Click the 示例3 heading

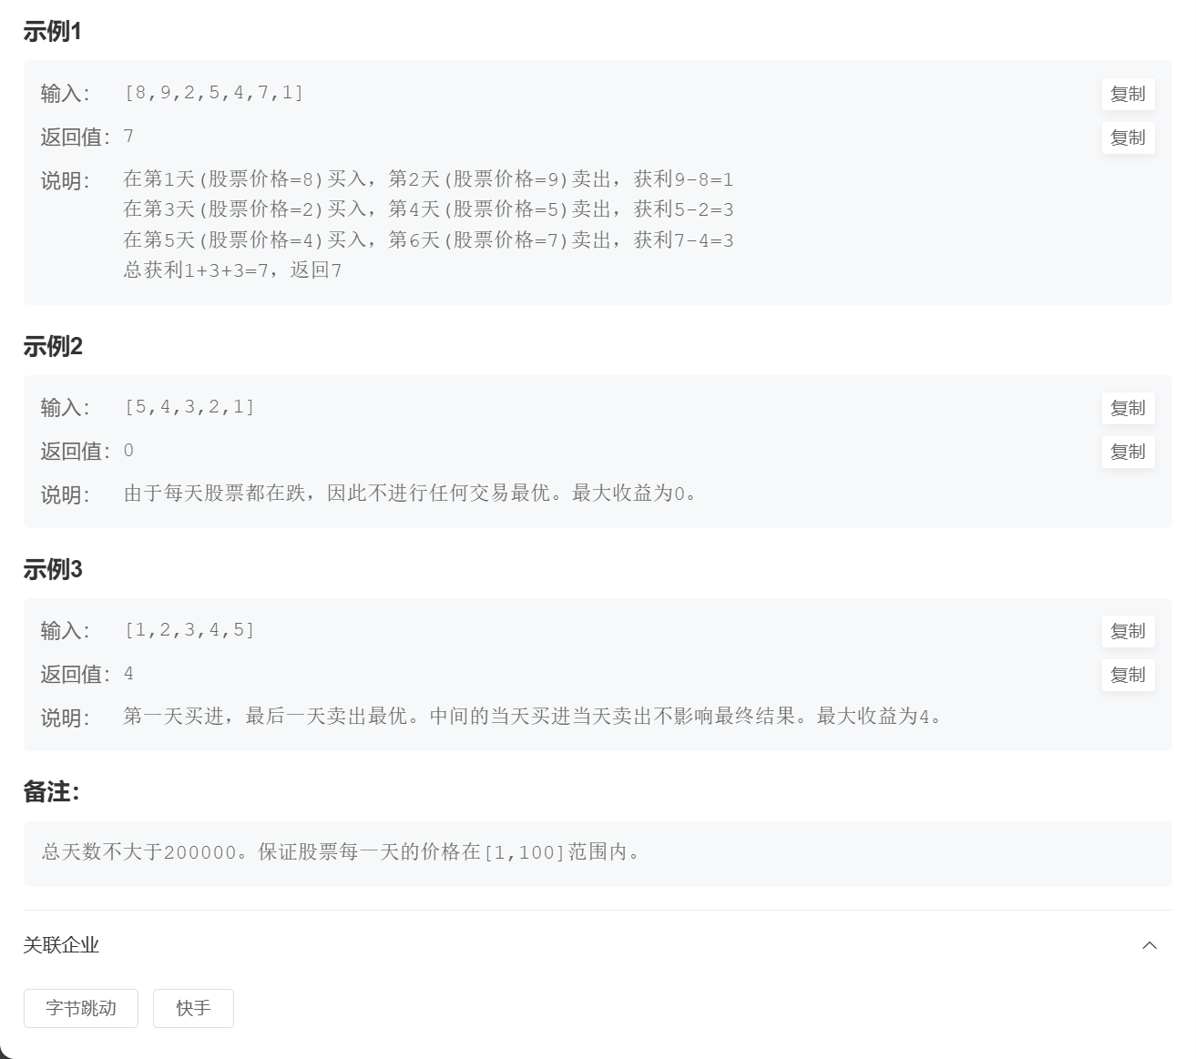tap(53, 569)
